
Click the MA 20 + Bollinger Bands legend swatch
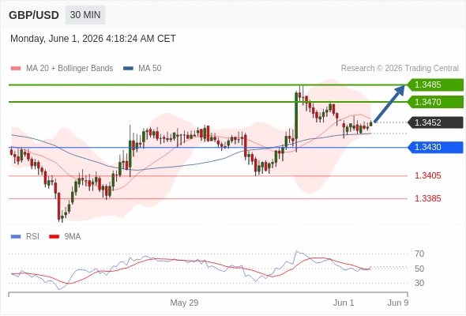click(x=16, y=69)
